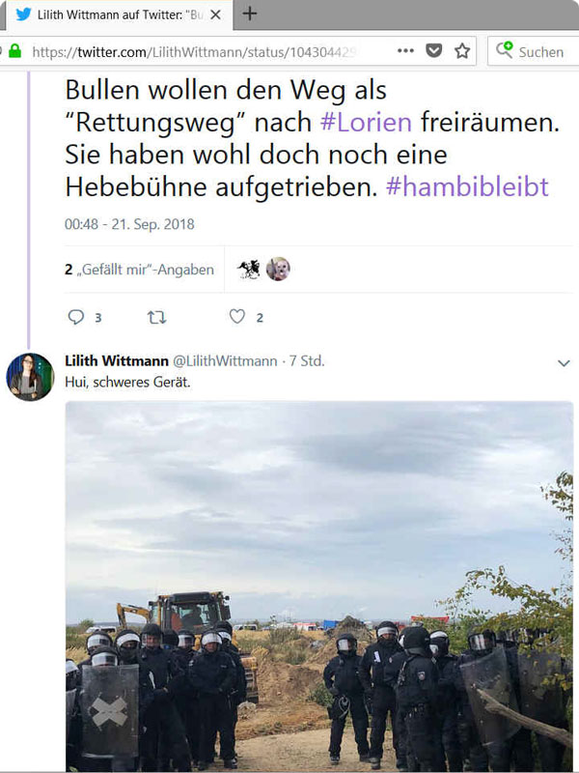The image size is (579, 773).
Task: Open the police photo in the reply
Action: [319, 586]
